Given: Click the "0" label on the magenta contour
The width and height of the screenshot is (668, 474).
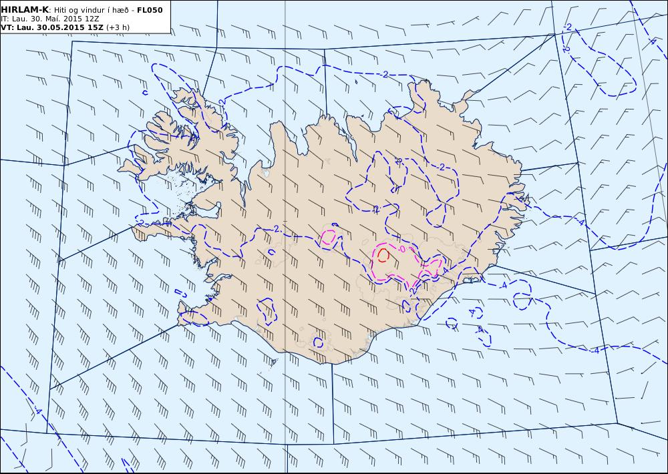Looking at the screenshot, I should (x=402, y=249).
